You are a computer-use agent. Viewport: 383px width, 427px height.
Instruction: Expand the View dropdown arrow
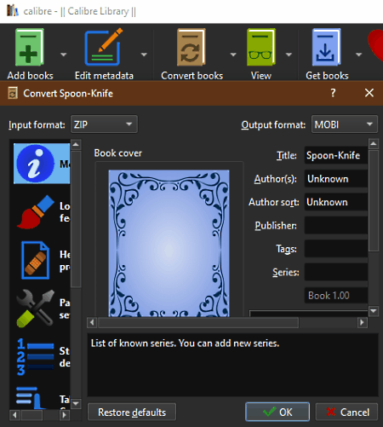(x=289, y=55)
